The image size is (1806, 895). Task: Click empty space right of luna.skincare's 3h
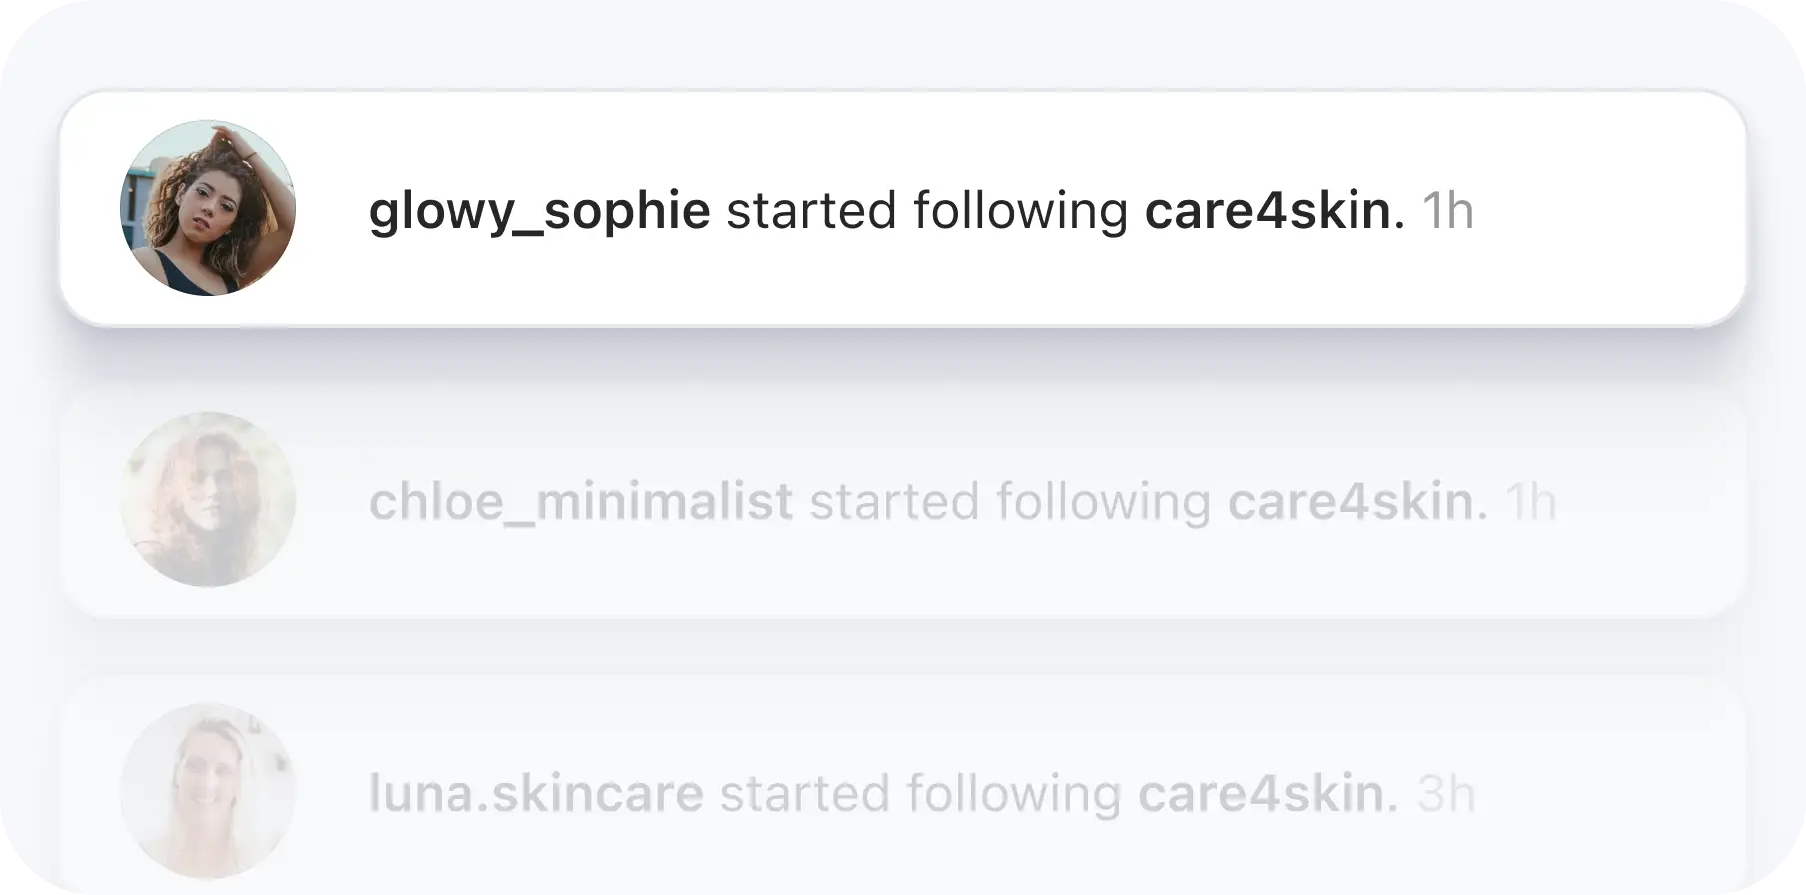[1608, 793]
